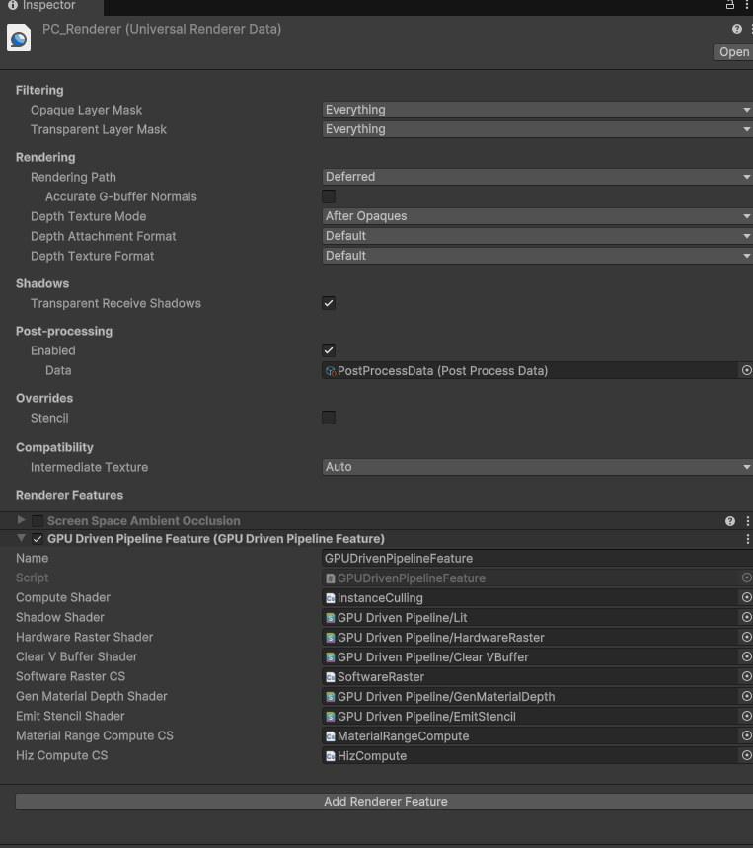Click the GPU Driven Pipeline/Lit shader icon

(331, 618)
